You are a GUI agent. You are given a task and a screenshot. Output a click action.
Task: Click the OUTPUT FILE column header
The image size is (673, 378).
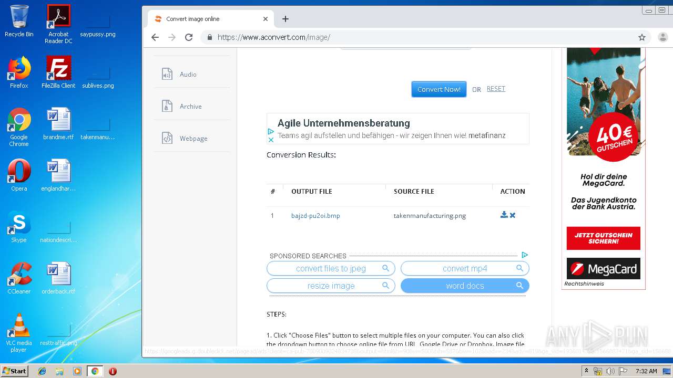coord(312,192)
